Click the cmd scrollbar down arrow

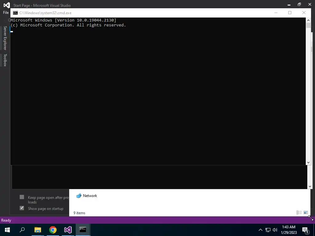[308, 163]
